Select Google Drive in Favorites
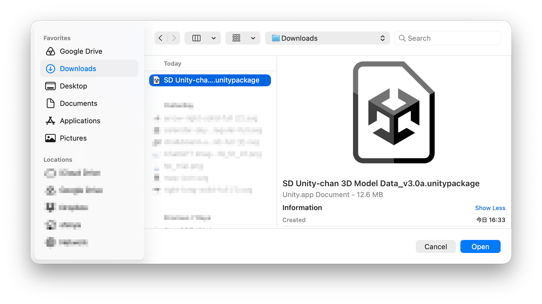 89,51
